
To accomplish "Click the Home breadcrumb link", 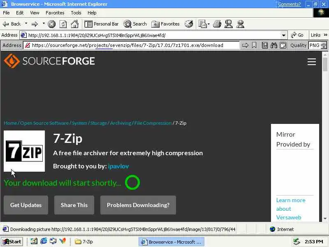I will (10, 123).
